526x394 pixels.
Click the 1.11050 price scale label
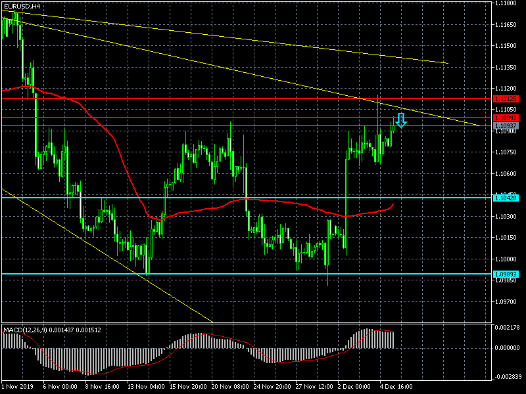[x=506, y=110]
